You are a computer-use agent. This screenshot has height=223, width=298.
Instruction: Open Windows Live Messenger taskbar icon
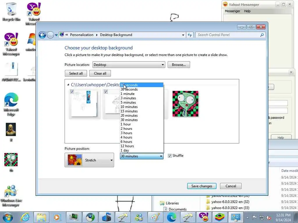139,217
